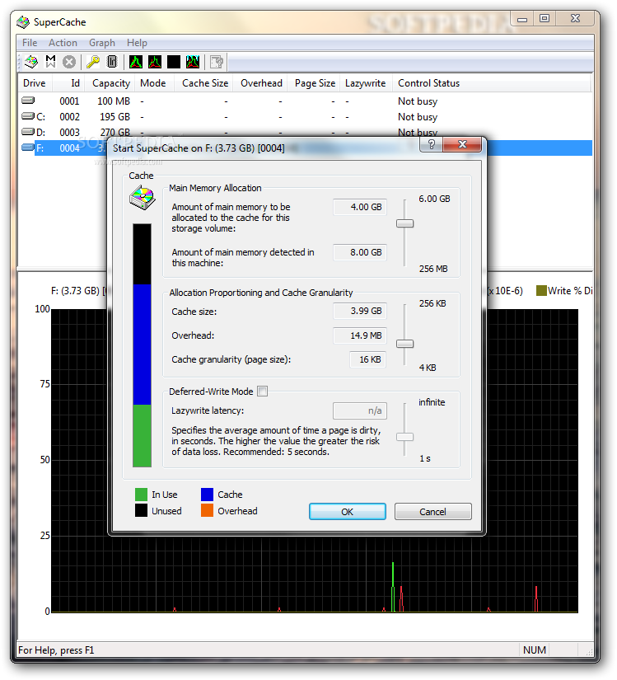
Task: Open the File menu
Action: pyautogui.click(x=30, y=43)
